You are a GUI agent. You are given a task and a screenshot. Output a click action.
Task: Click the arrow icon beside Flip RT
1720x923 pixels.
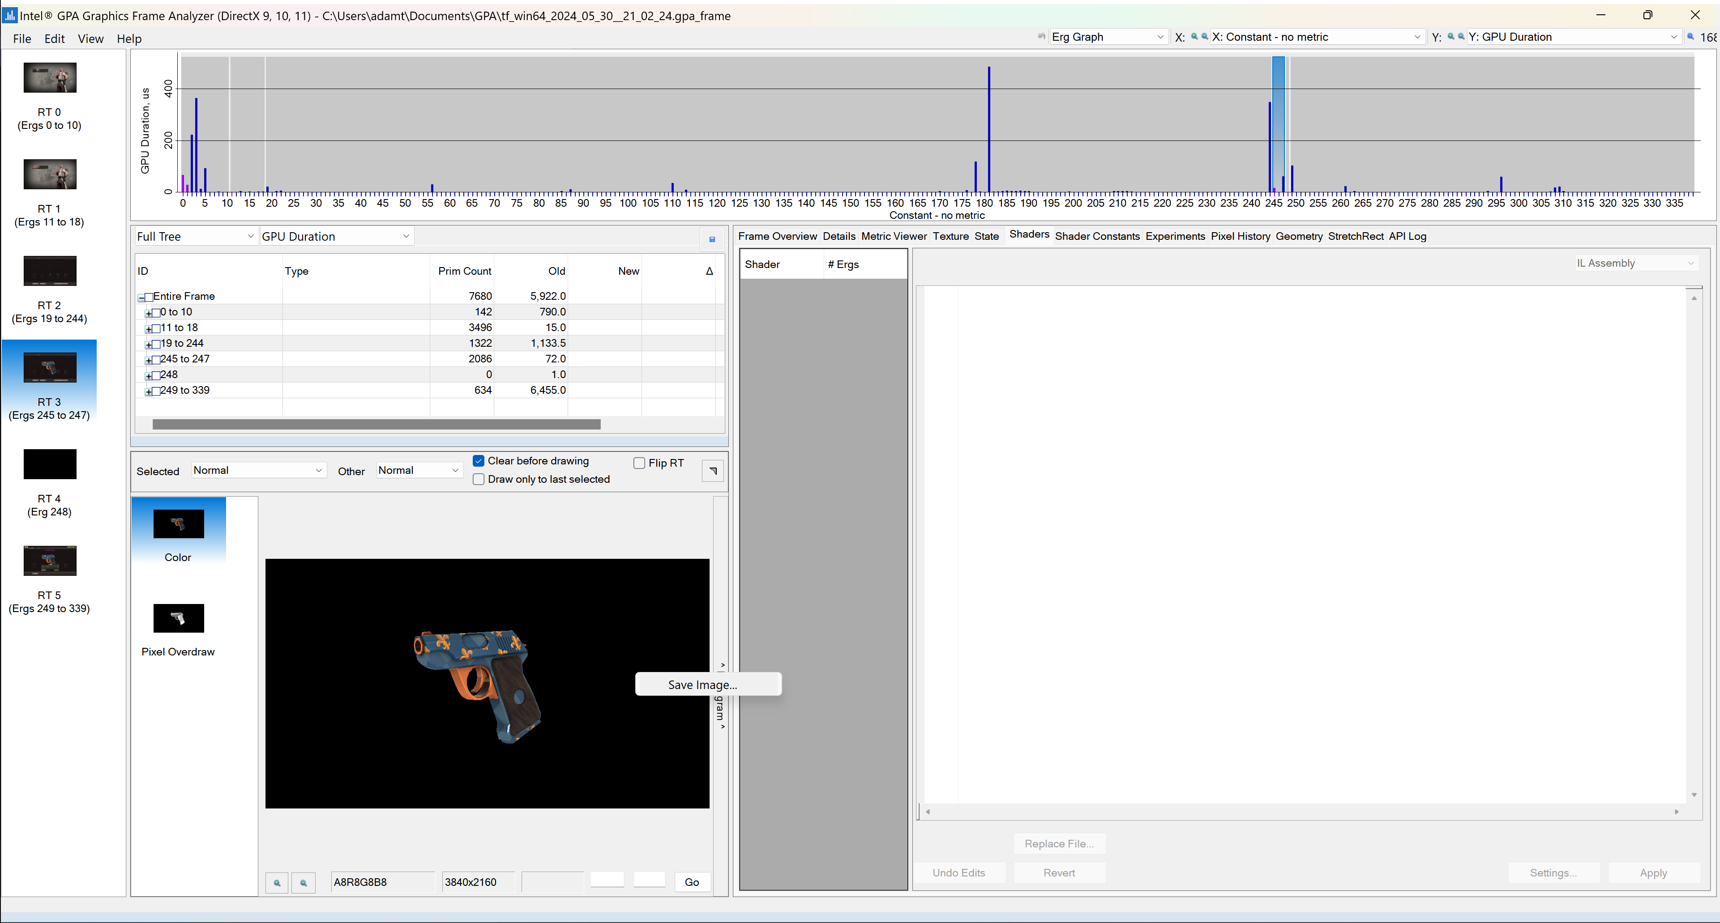[x=713, y=471]
